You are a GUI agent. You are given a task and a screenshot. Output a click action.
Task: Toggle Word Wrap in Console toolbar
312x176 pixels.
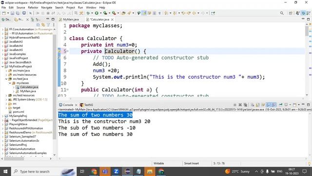click(x=263, y=105)
